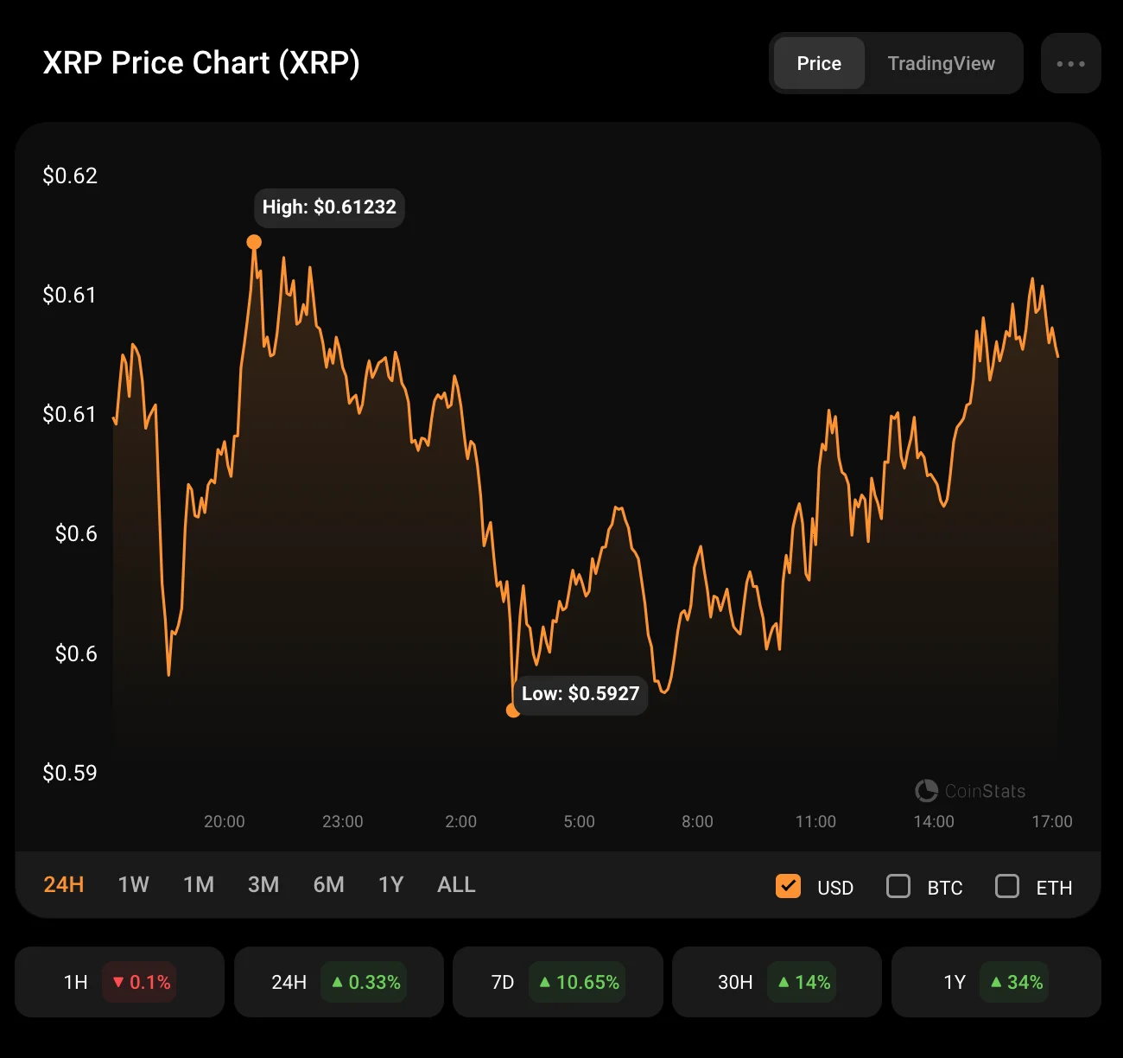Click the 1H change stat card

tap(119, 982)
